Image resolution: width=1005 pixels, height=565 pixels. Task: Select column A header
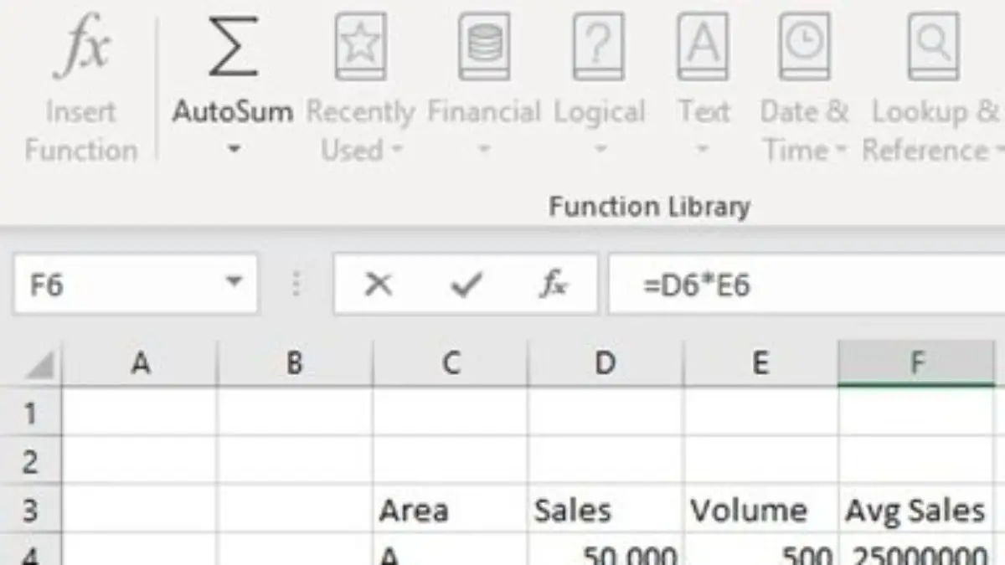click(x=140, y=363)
